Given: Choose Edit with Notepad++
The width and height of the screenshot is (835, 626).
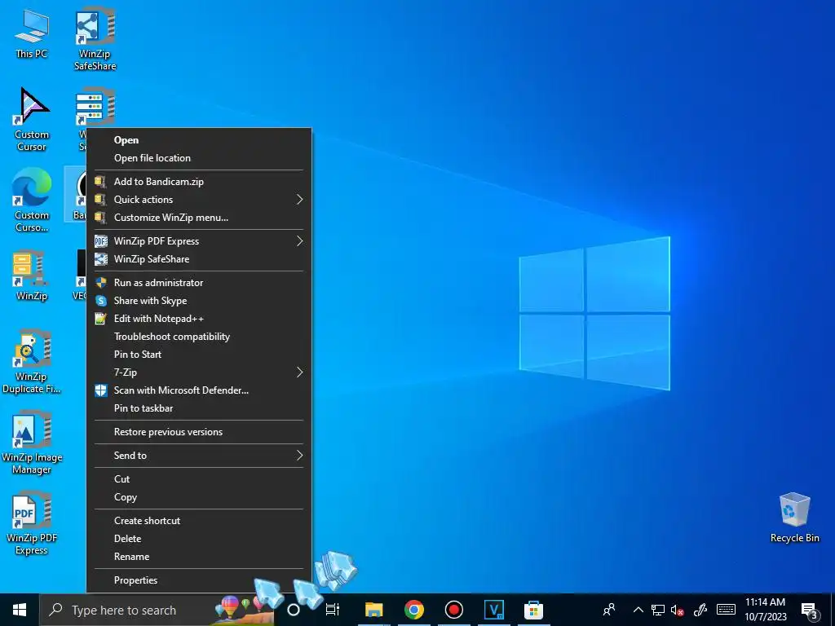Looking at the screenshot, I should tap(199, 319).
